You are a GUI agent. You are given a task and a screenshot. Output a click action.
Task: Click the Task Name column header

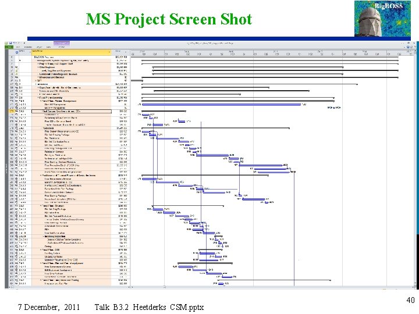(x=72, y=52)
